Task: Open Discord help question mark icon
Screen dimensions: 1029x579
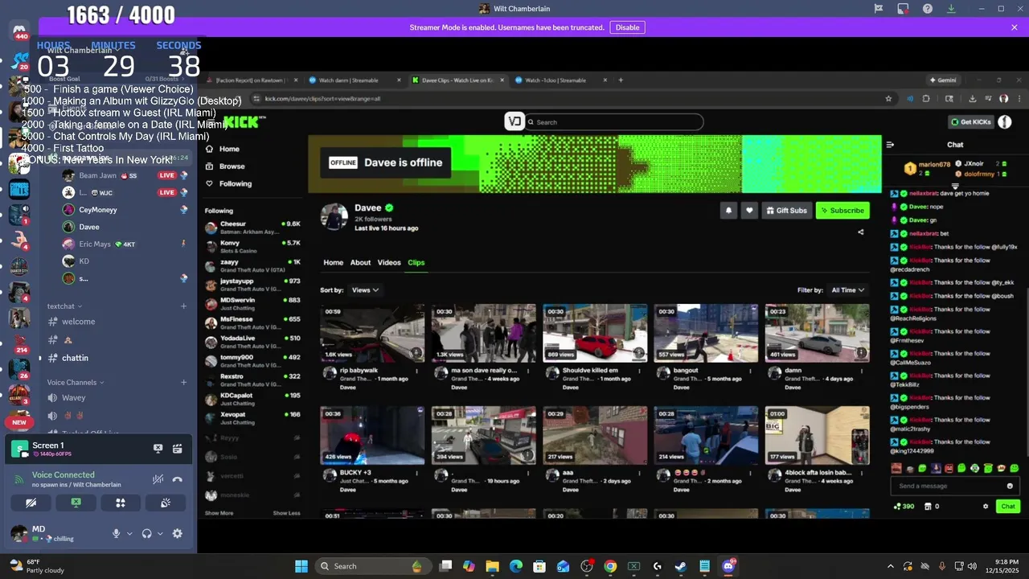Action: pos(928,9)
